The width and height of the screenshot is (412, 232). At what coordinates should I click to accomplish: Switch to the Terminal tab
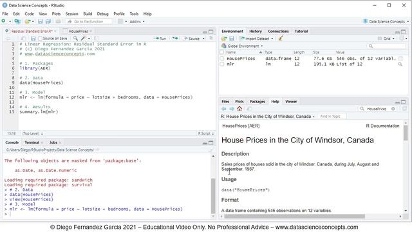point(32,142)
